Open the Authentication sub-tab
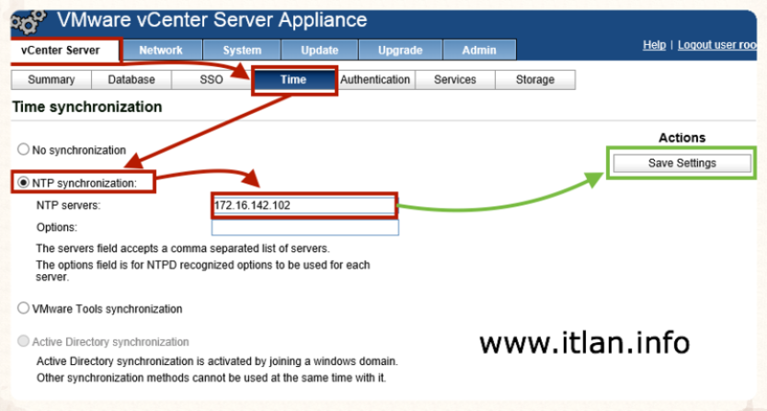The image size is (767, 411). click(375, 80)
